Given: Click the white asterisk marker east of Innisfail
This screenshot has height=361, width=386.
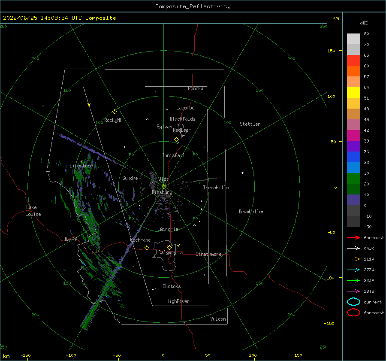Looking at the screenshot, I should point(204,147).
